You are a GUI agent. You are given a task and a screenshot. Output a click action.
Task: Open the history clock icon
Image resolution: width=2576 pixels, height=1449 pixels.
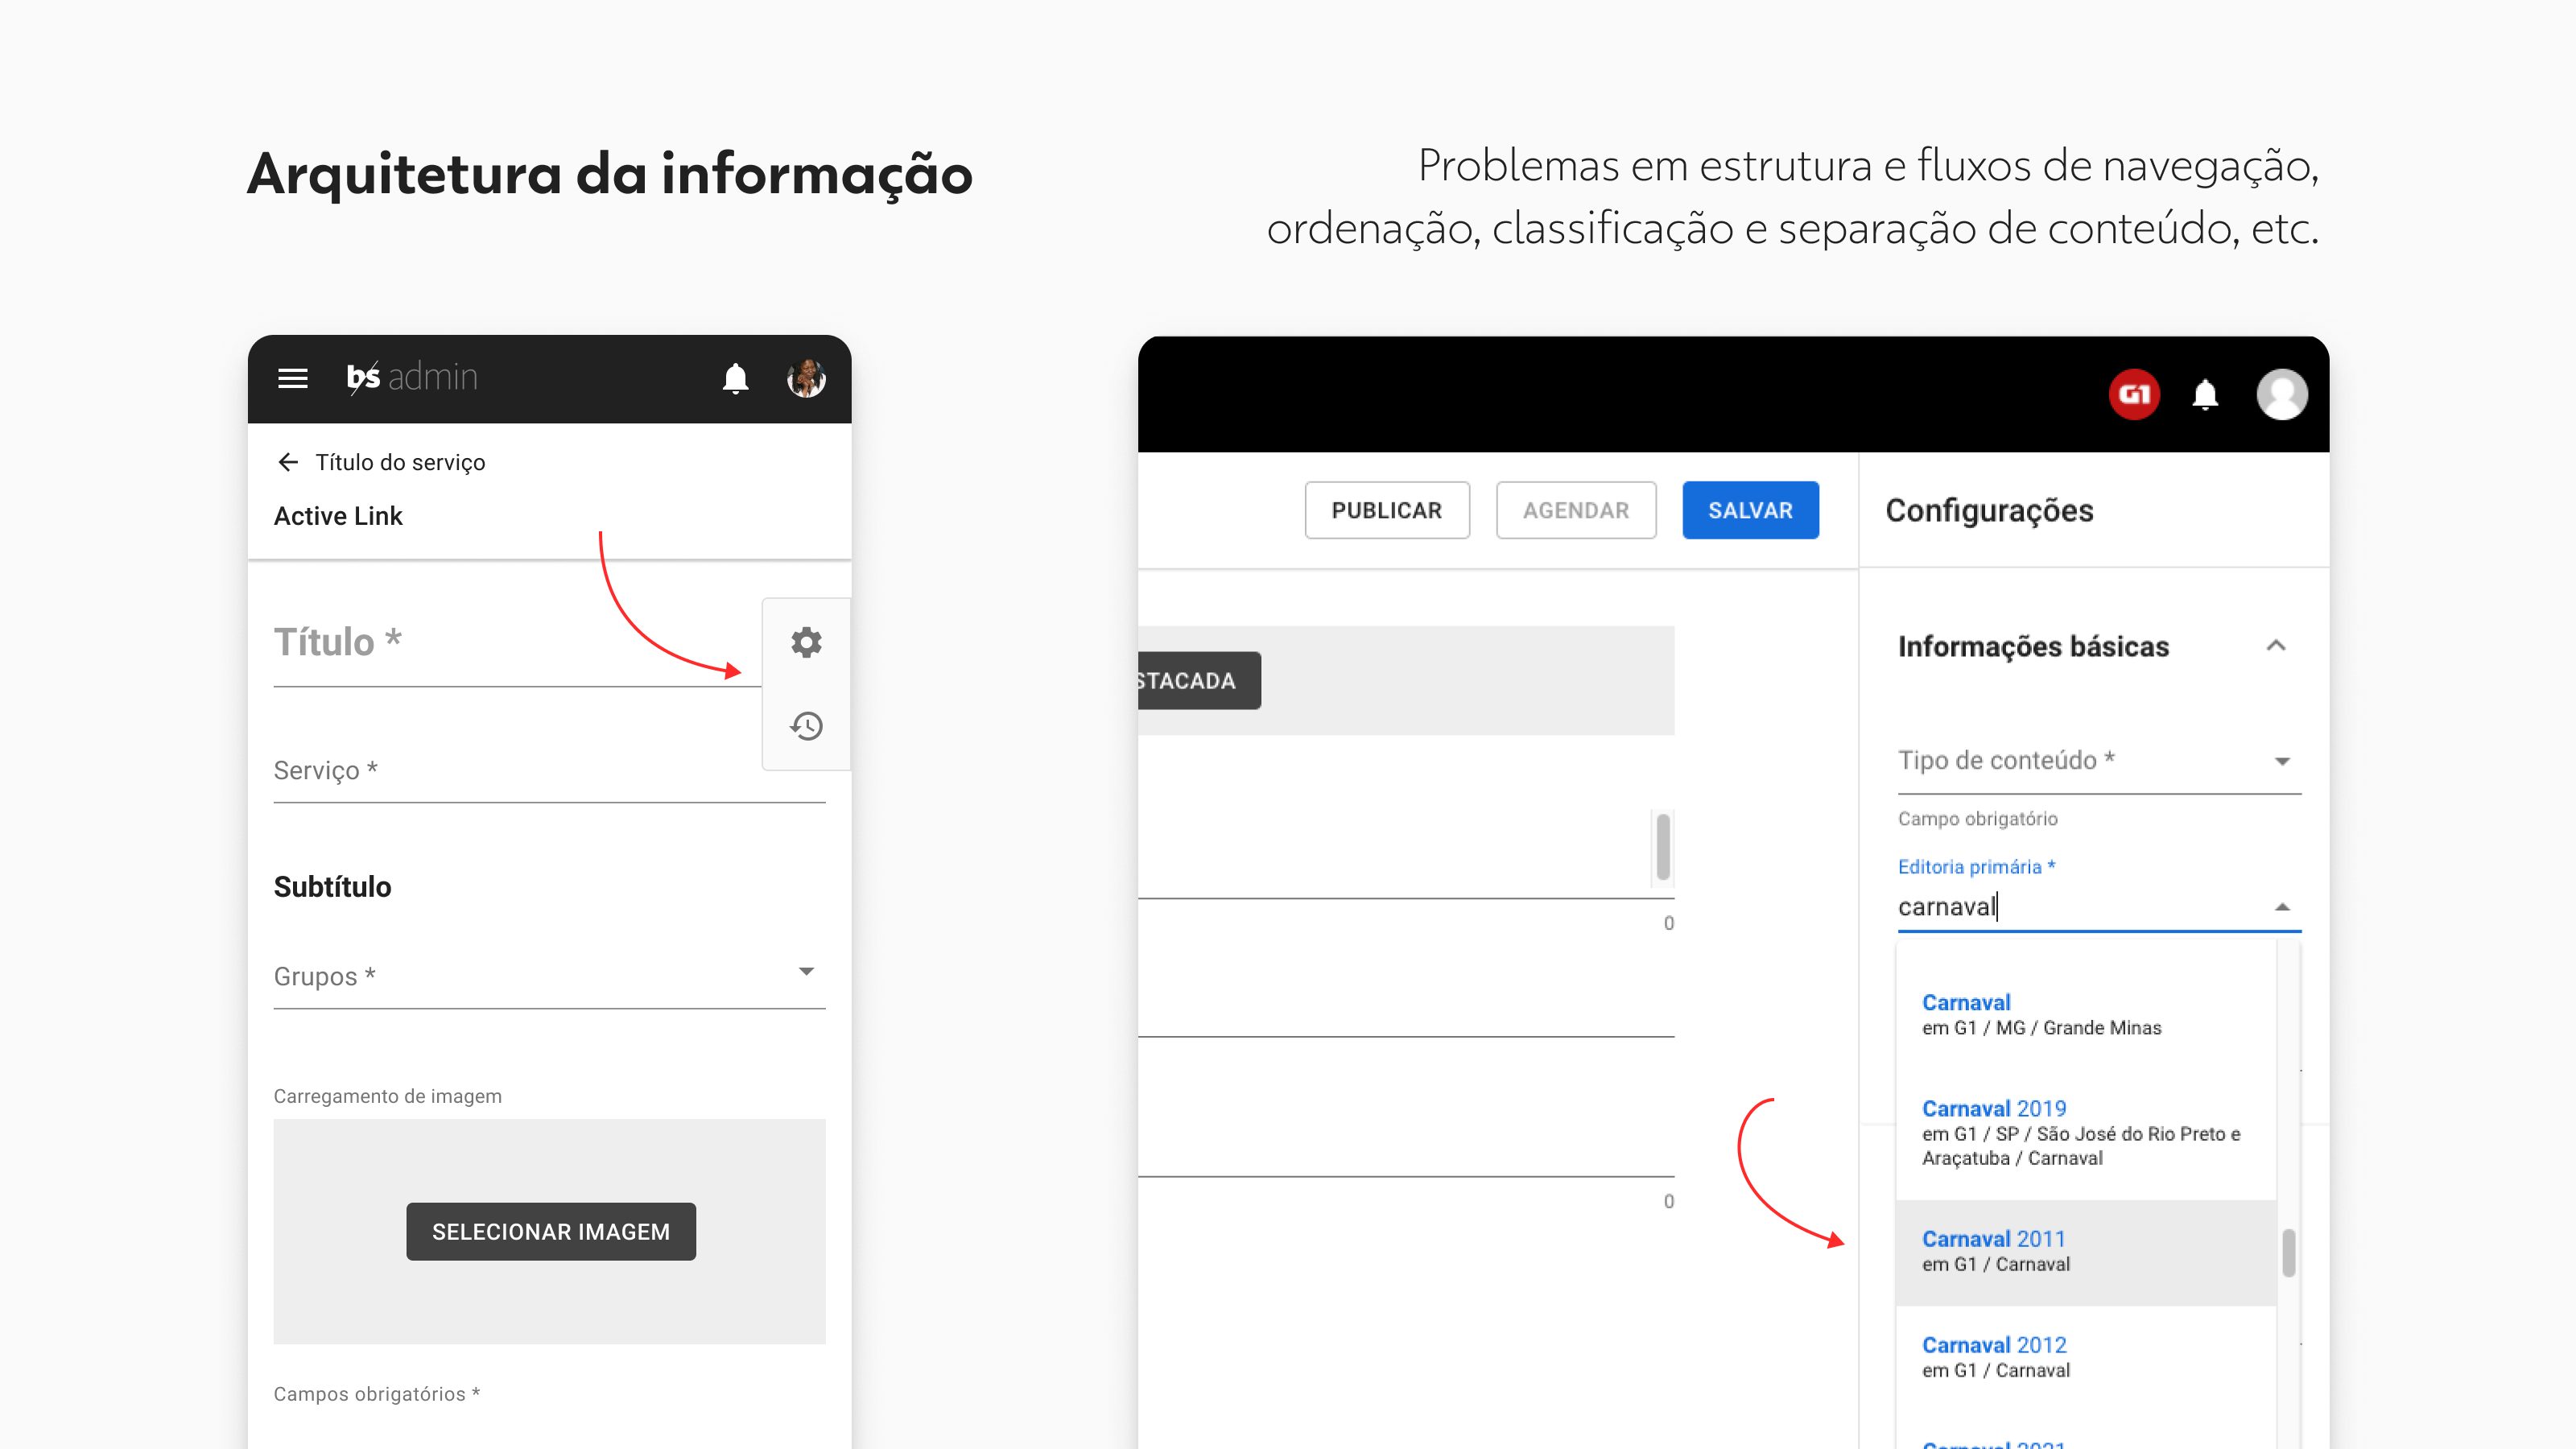pyautogui.click(x=806, y=725)
